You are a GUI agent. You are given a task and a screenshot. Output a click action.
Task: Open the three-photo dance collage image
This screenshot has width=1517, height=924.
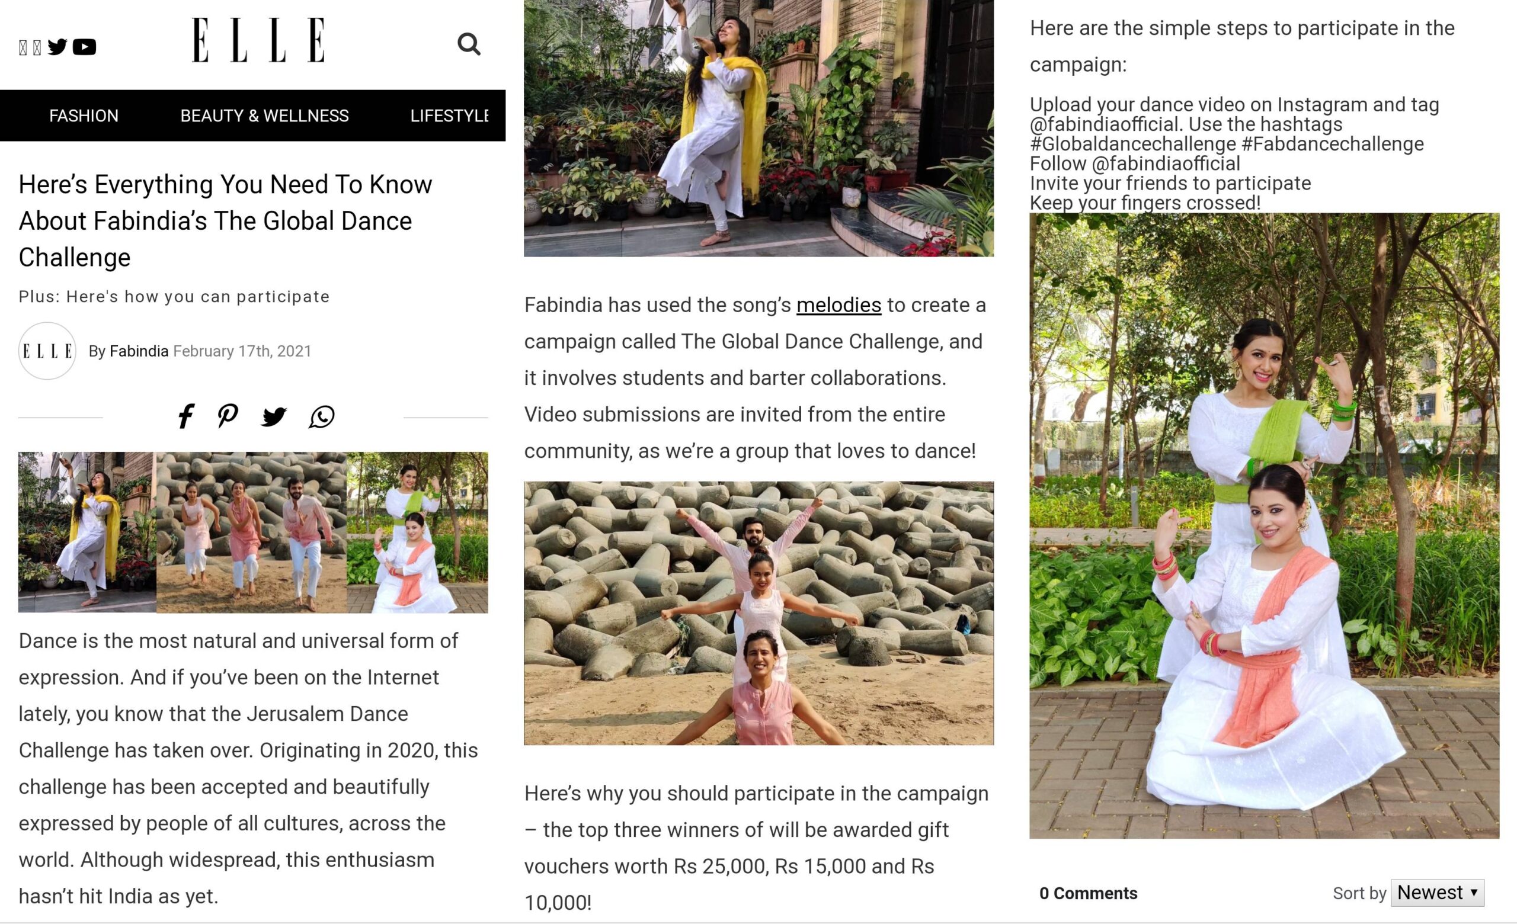point(253,532)
